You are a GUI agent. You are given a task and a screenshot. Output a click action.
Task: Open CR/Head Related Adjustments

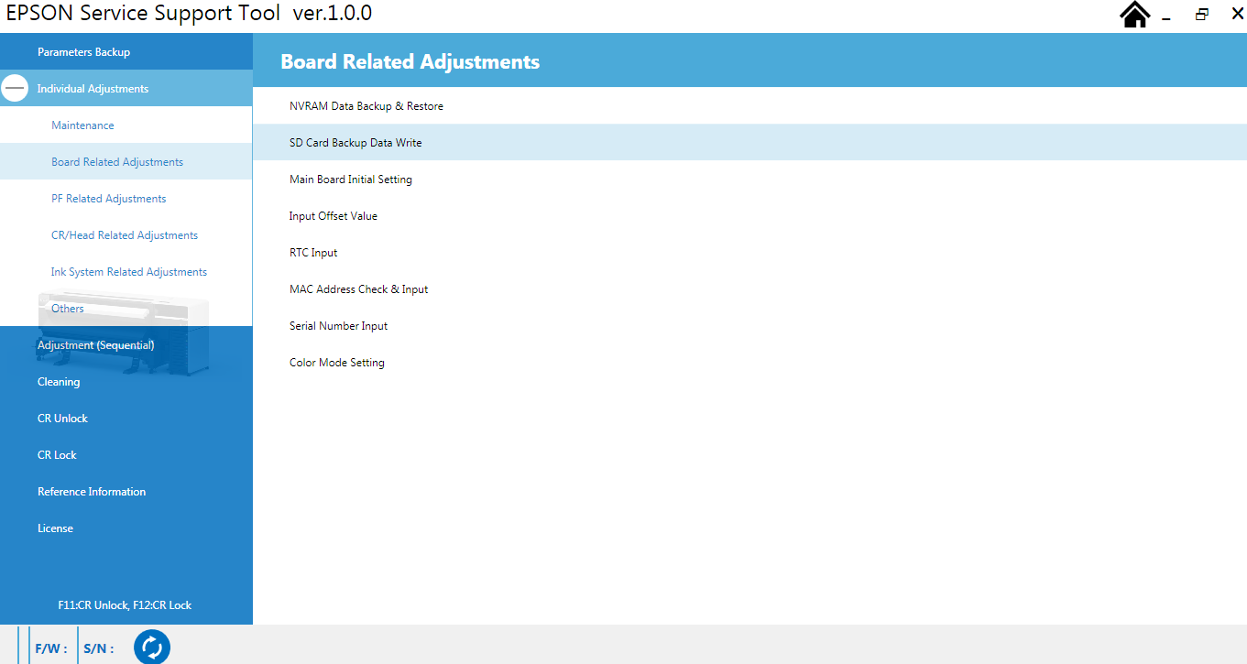click(125, 235)
